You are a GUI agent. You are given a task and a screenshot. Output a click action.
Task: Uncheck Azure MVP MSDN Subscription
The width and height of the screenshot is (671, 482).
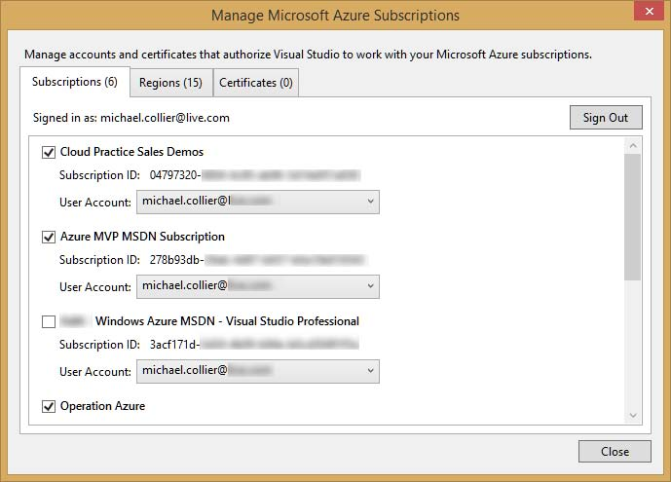tap(49, 237)
